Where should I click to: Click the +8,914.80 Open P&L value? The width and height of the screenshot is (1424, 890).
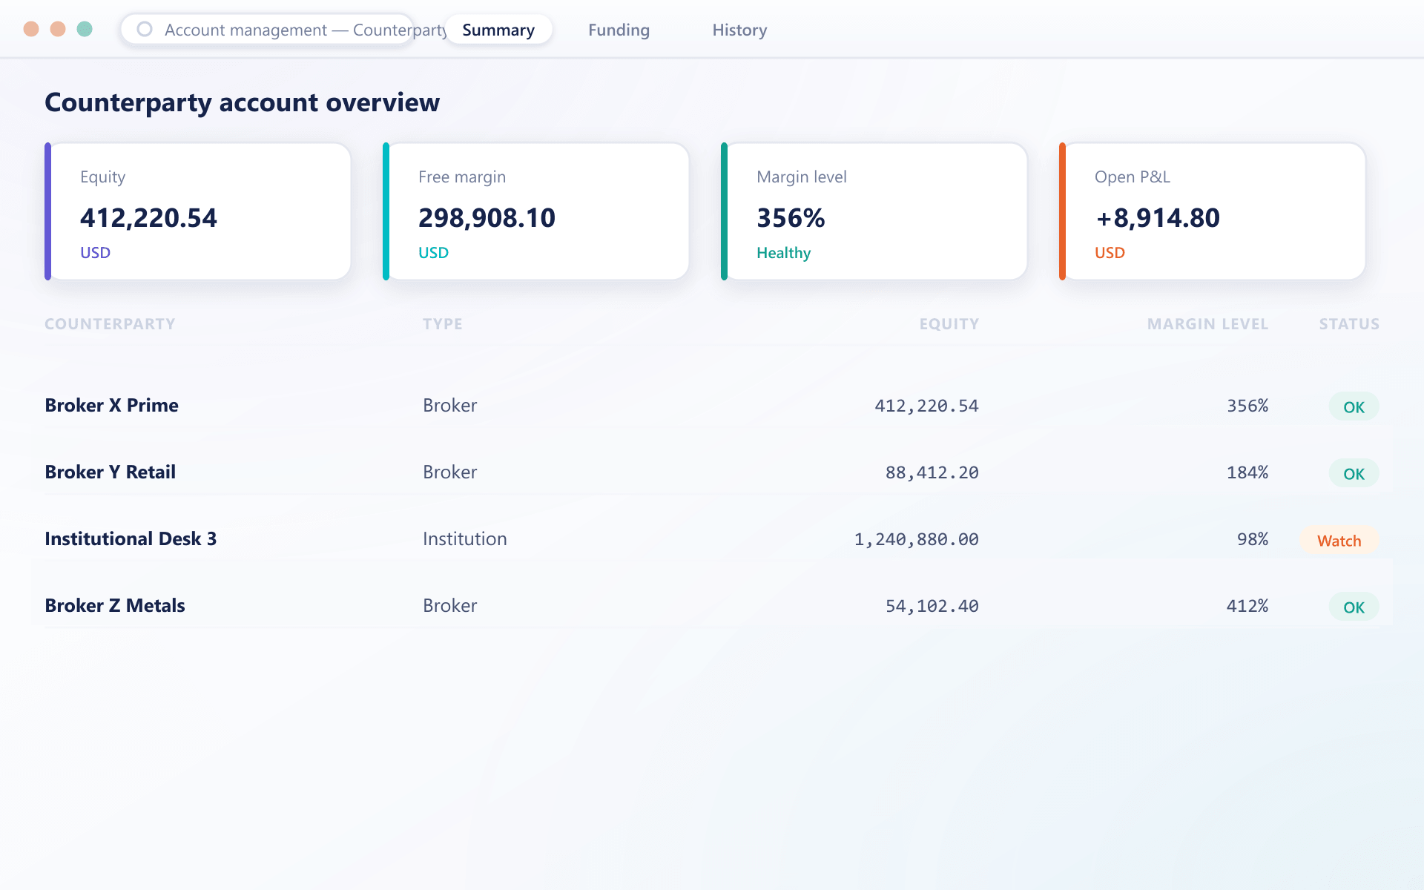[x=1157, y=218]
